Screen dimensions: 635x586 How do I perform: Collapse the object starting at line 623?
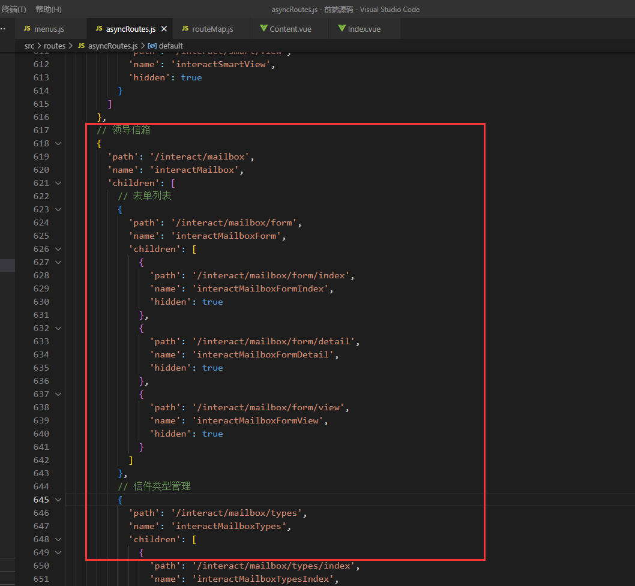[x=58, y=209]
